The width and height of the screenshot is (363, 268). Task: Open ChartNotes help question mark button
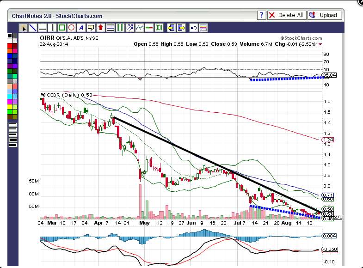click(x=261, y=15)
